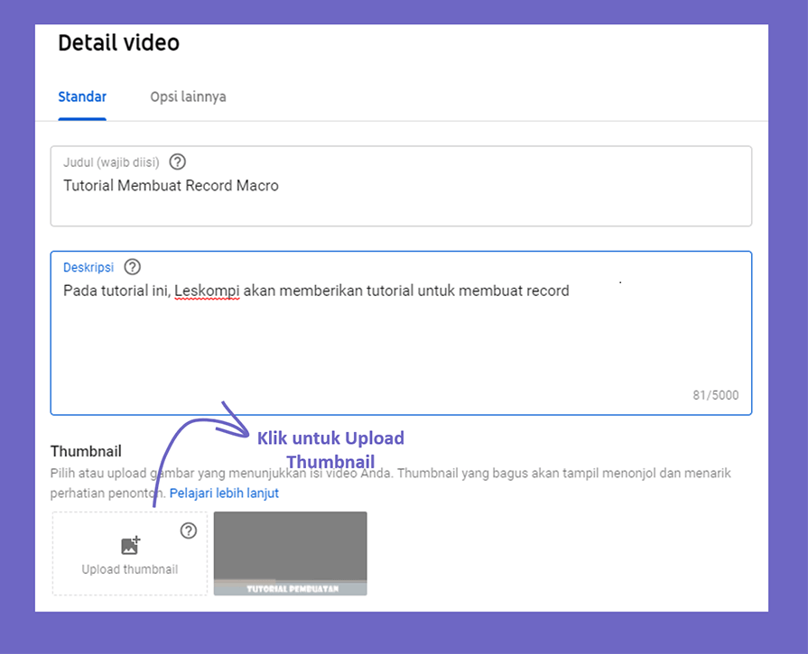Viewport: 808px width, 654px height.
Task: Click the add-image icon in Upload thumbnail
Action: (x=130, y=546)
